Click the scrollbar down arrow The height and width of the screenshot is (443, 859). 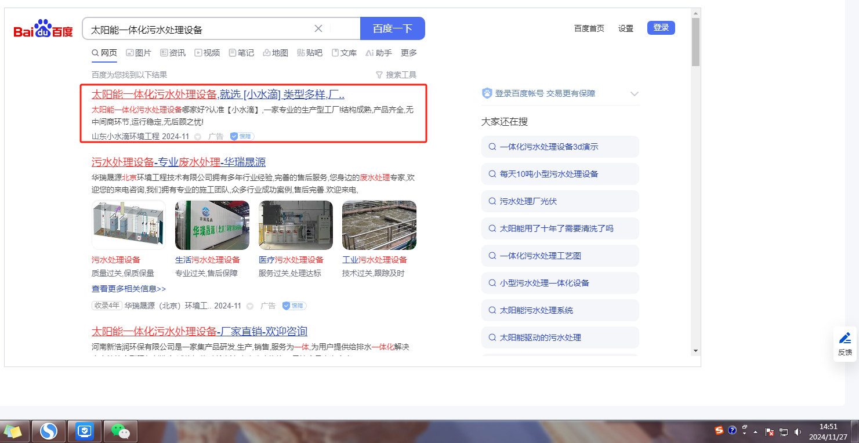pos(696,350)
